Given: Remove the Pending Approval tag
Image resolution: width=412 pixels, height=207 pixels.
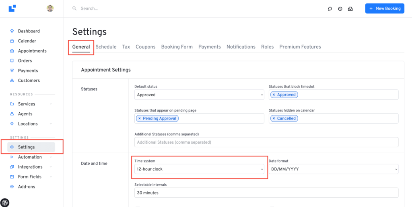Looking at the screenshot, I should tap(140, 119).
